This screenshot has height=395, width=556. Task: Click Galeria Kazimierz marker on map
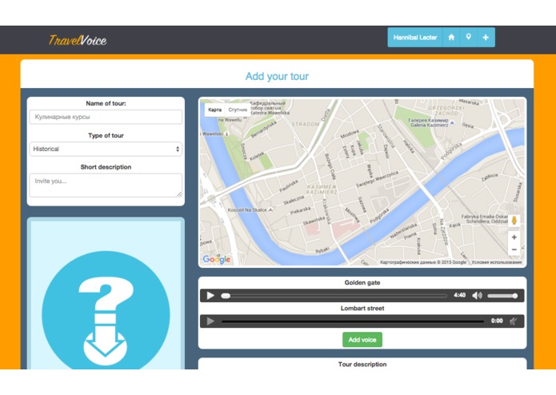(x=453, y=122)
